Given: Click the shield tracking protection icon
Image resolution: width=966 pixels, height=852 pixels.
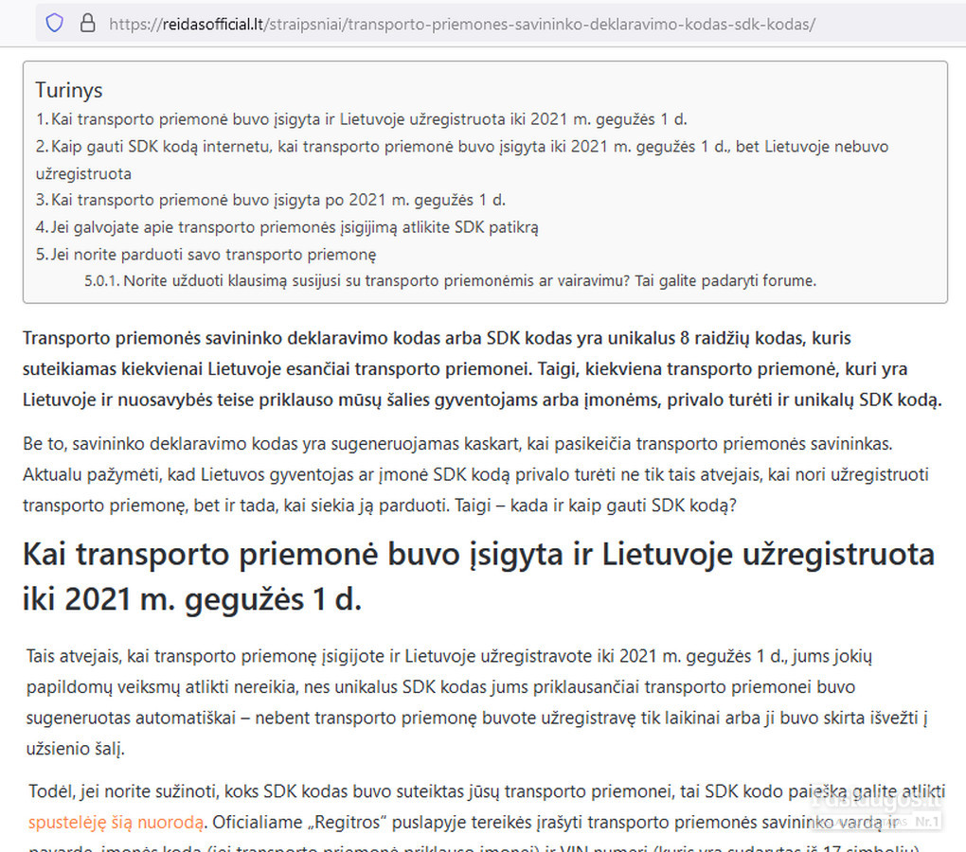Looking at the screenshot, I should point(55,24).
